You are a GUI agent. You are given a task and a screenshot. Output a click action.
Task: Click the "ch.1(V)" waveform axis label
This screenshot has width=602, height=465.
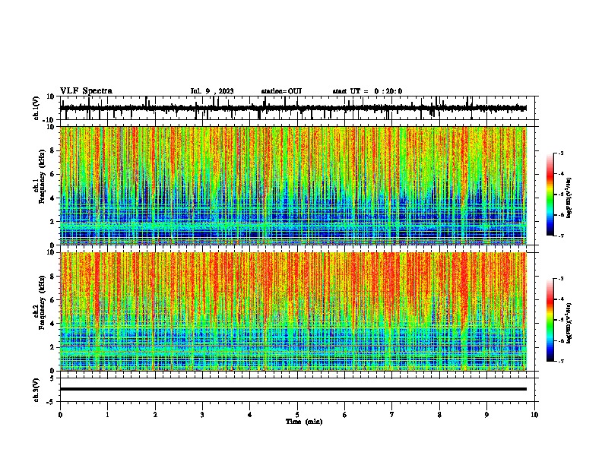pos(36,108)
